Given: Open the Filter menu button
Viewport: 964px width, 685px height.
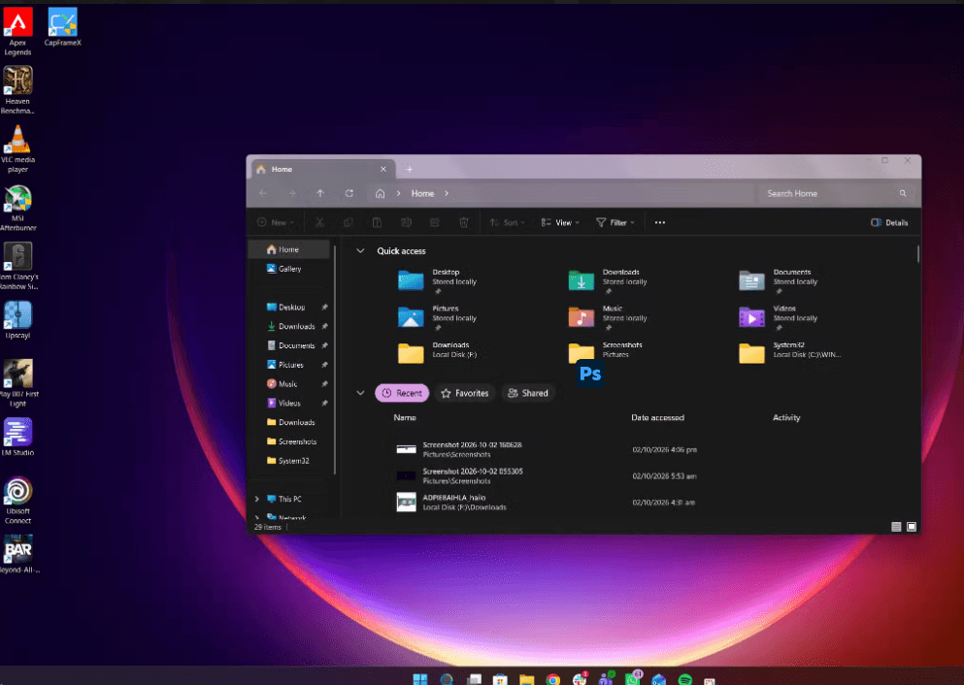Looking at the screenshot, I should pyautogui.click(x=615, y=222).
